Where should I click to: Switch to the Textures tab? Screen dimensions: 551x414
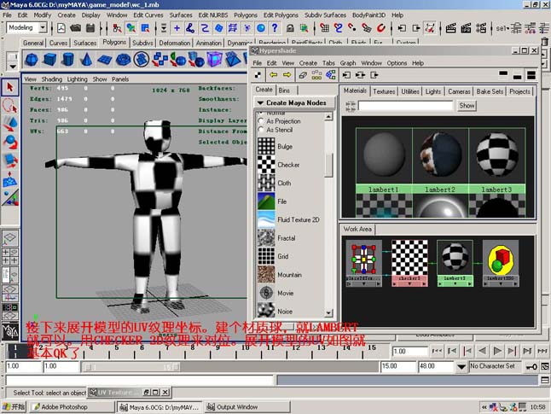click(384, 91)
